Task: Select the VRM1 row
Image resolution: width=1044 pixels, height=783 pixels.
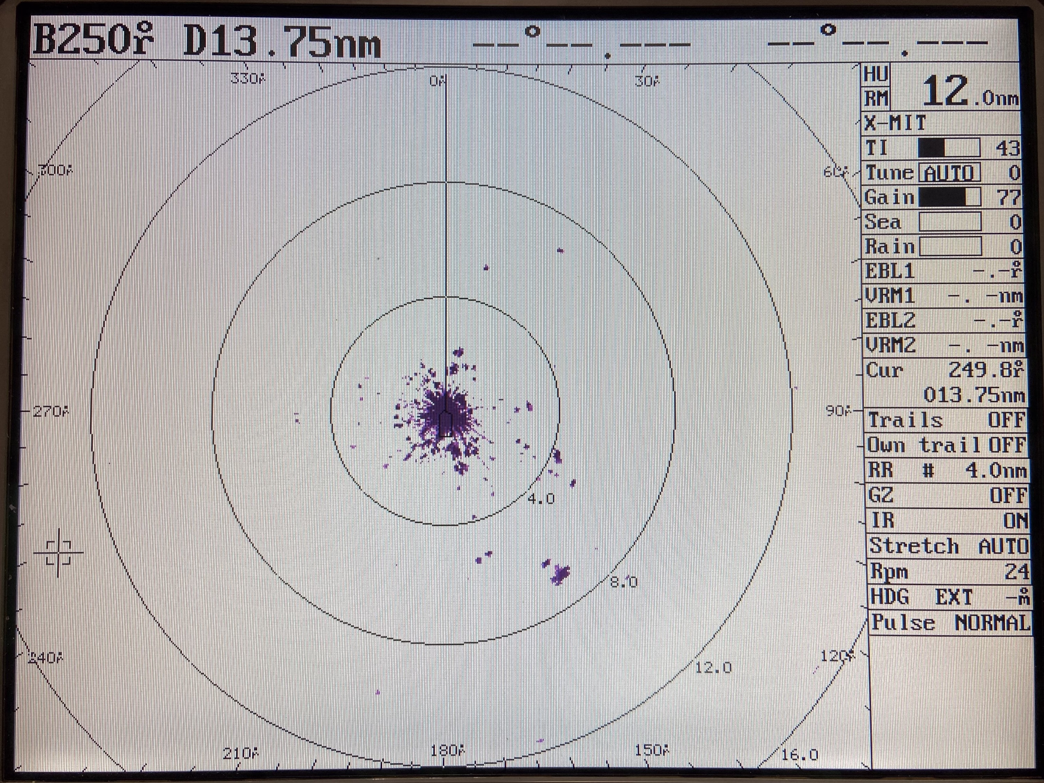Action: 943,296
